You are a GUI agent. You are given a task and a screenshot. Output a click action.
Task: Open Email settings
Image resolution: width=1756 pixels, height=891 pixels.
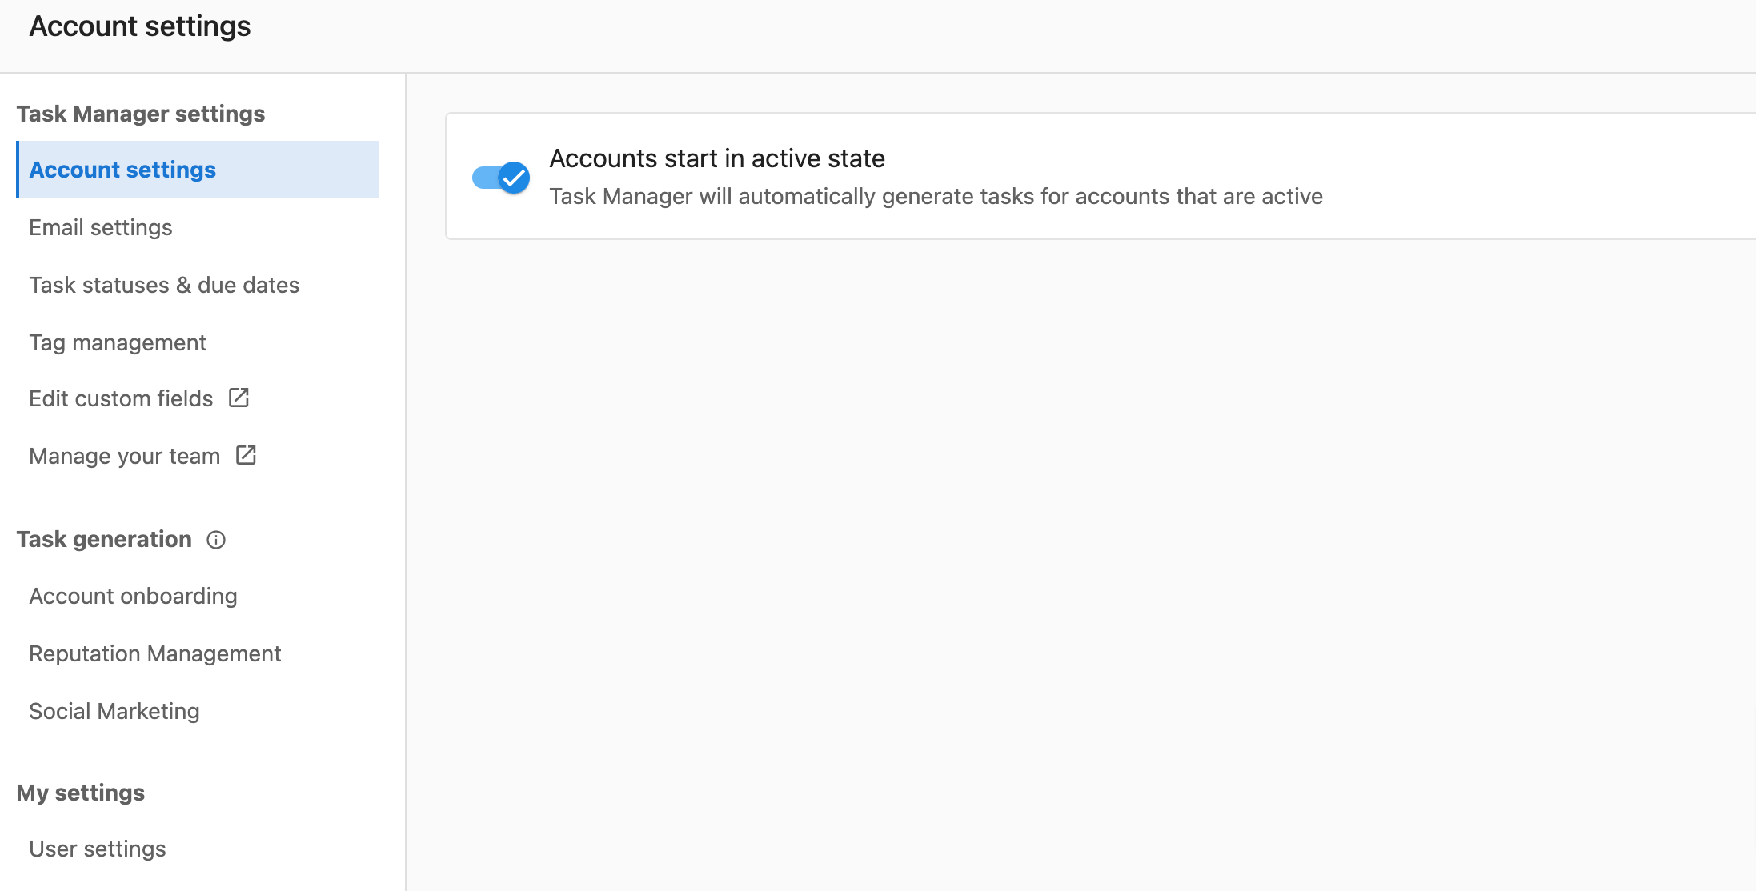point(101,227)
